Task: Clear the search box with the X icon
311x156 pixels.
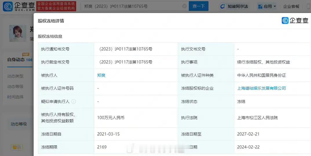Action: pos(184,6)
